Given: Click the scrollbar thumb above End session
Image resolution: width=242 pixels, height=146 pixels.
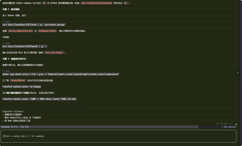Looking at the screenshot, I should tap(236, 124).
